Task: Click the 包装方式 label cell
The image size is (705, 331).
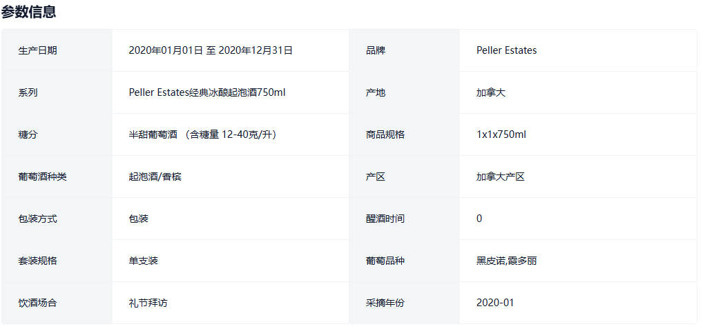Action: point(38,219)
